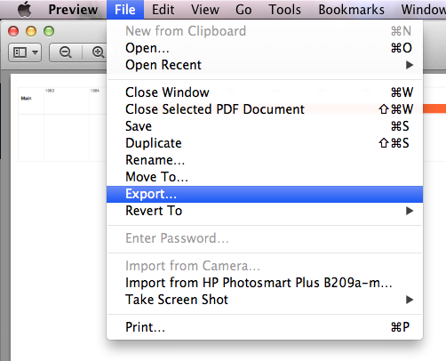Click the zoom in magnifier icon
446x361 pixels.
click(x=98, y=52)
